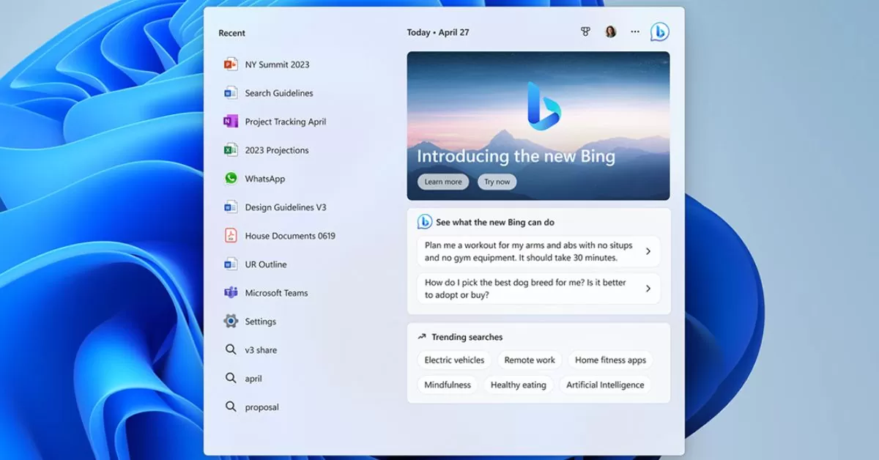Image resolution: width=879 pixels, height=460 pixels.
Task: Select the workout plan prompt text
Action: tap(527, 251)
